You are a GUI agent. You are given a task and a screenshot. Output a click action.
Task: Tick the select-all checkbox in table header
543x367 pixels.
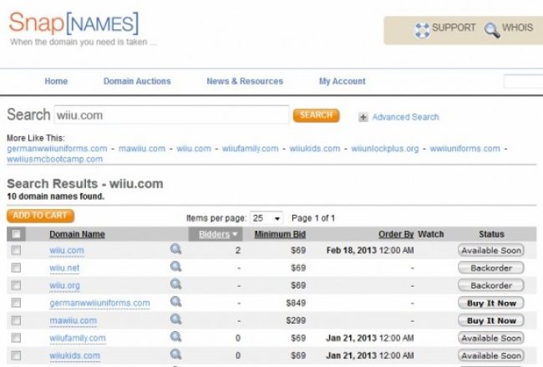16,234
